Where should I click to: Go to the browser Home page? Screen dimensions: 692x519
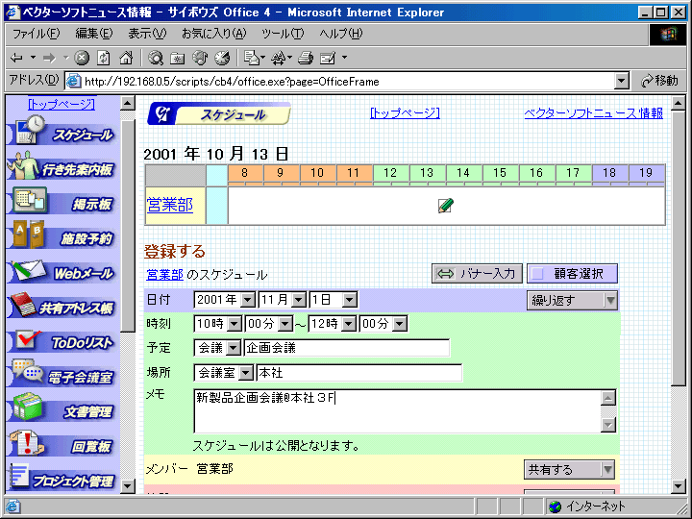126,58
